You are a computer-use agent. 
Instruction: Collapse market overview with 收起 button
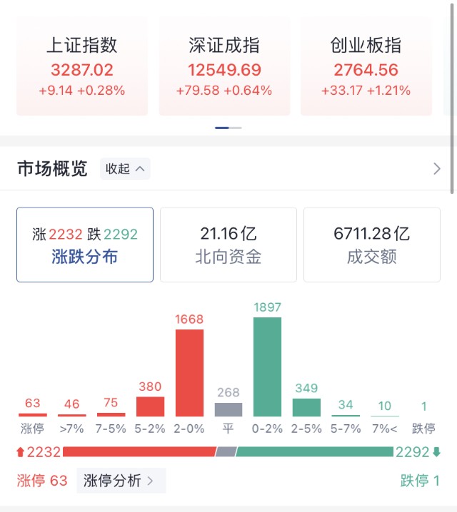click(x=125, y=169)
